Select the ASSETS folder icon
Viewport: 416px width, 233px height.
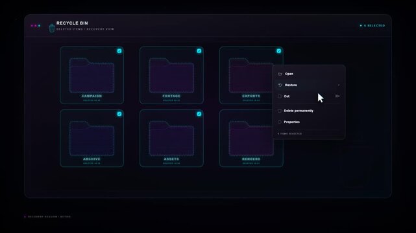coord(171,139)
